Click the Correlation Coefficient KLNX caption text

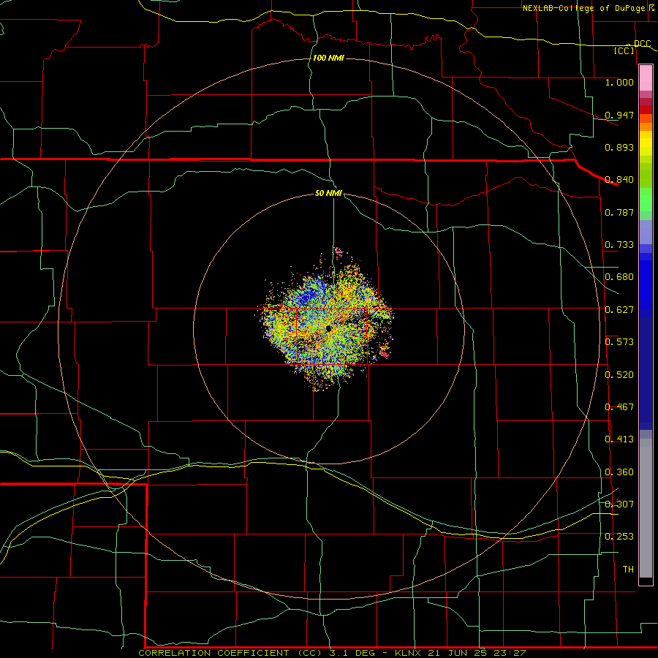[332, 653]
